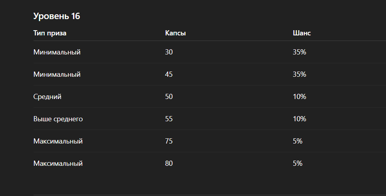Click the 5% chance in the 80 caps row

(x=297, y=163)
